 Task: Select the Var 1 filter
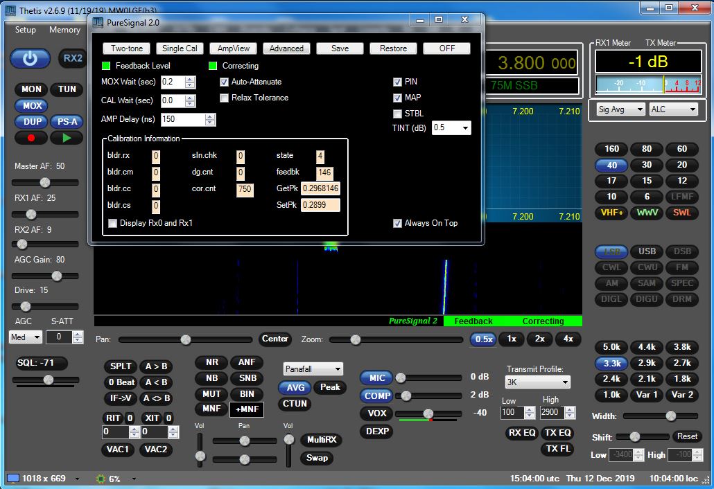647,395
